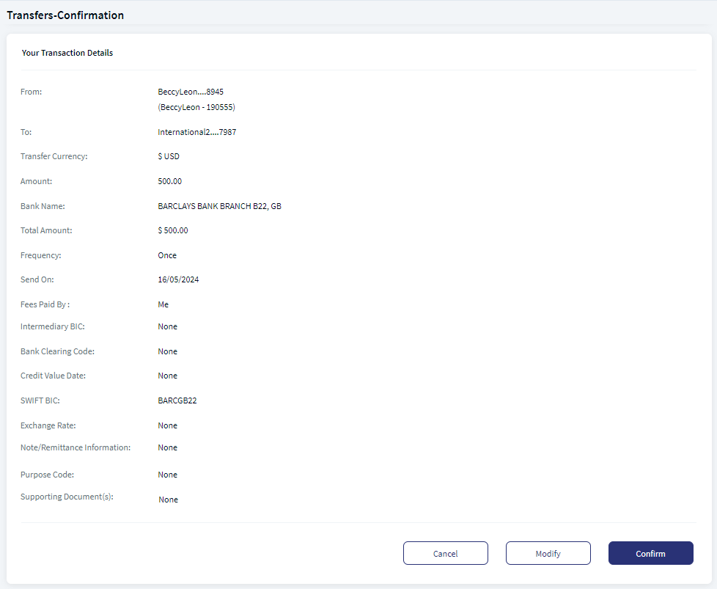Click the Frequency value Once
The width and height of the screenshot is (717, 589).
pyautogui.click(x=167, y=255)
